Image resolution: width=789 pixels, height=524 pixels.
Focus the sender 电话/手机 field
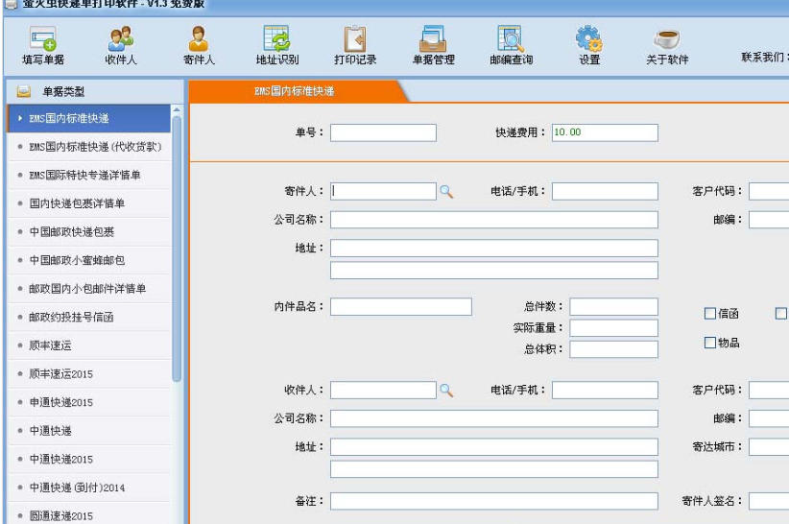(x=605, y=192)
